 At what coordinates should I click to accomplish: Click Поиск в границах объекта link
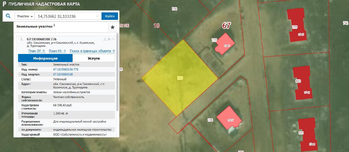(x=92, y=51)
